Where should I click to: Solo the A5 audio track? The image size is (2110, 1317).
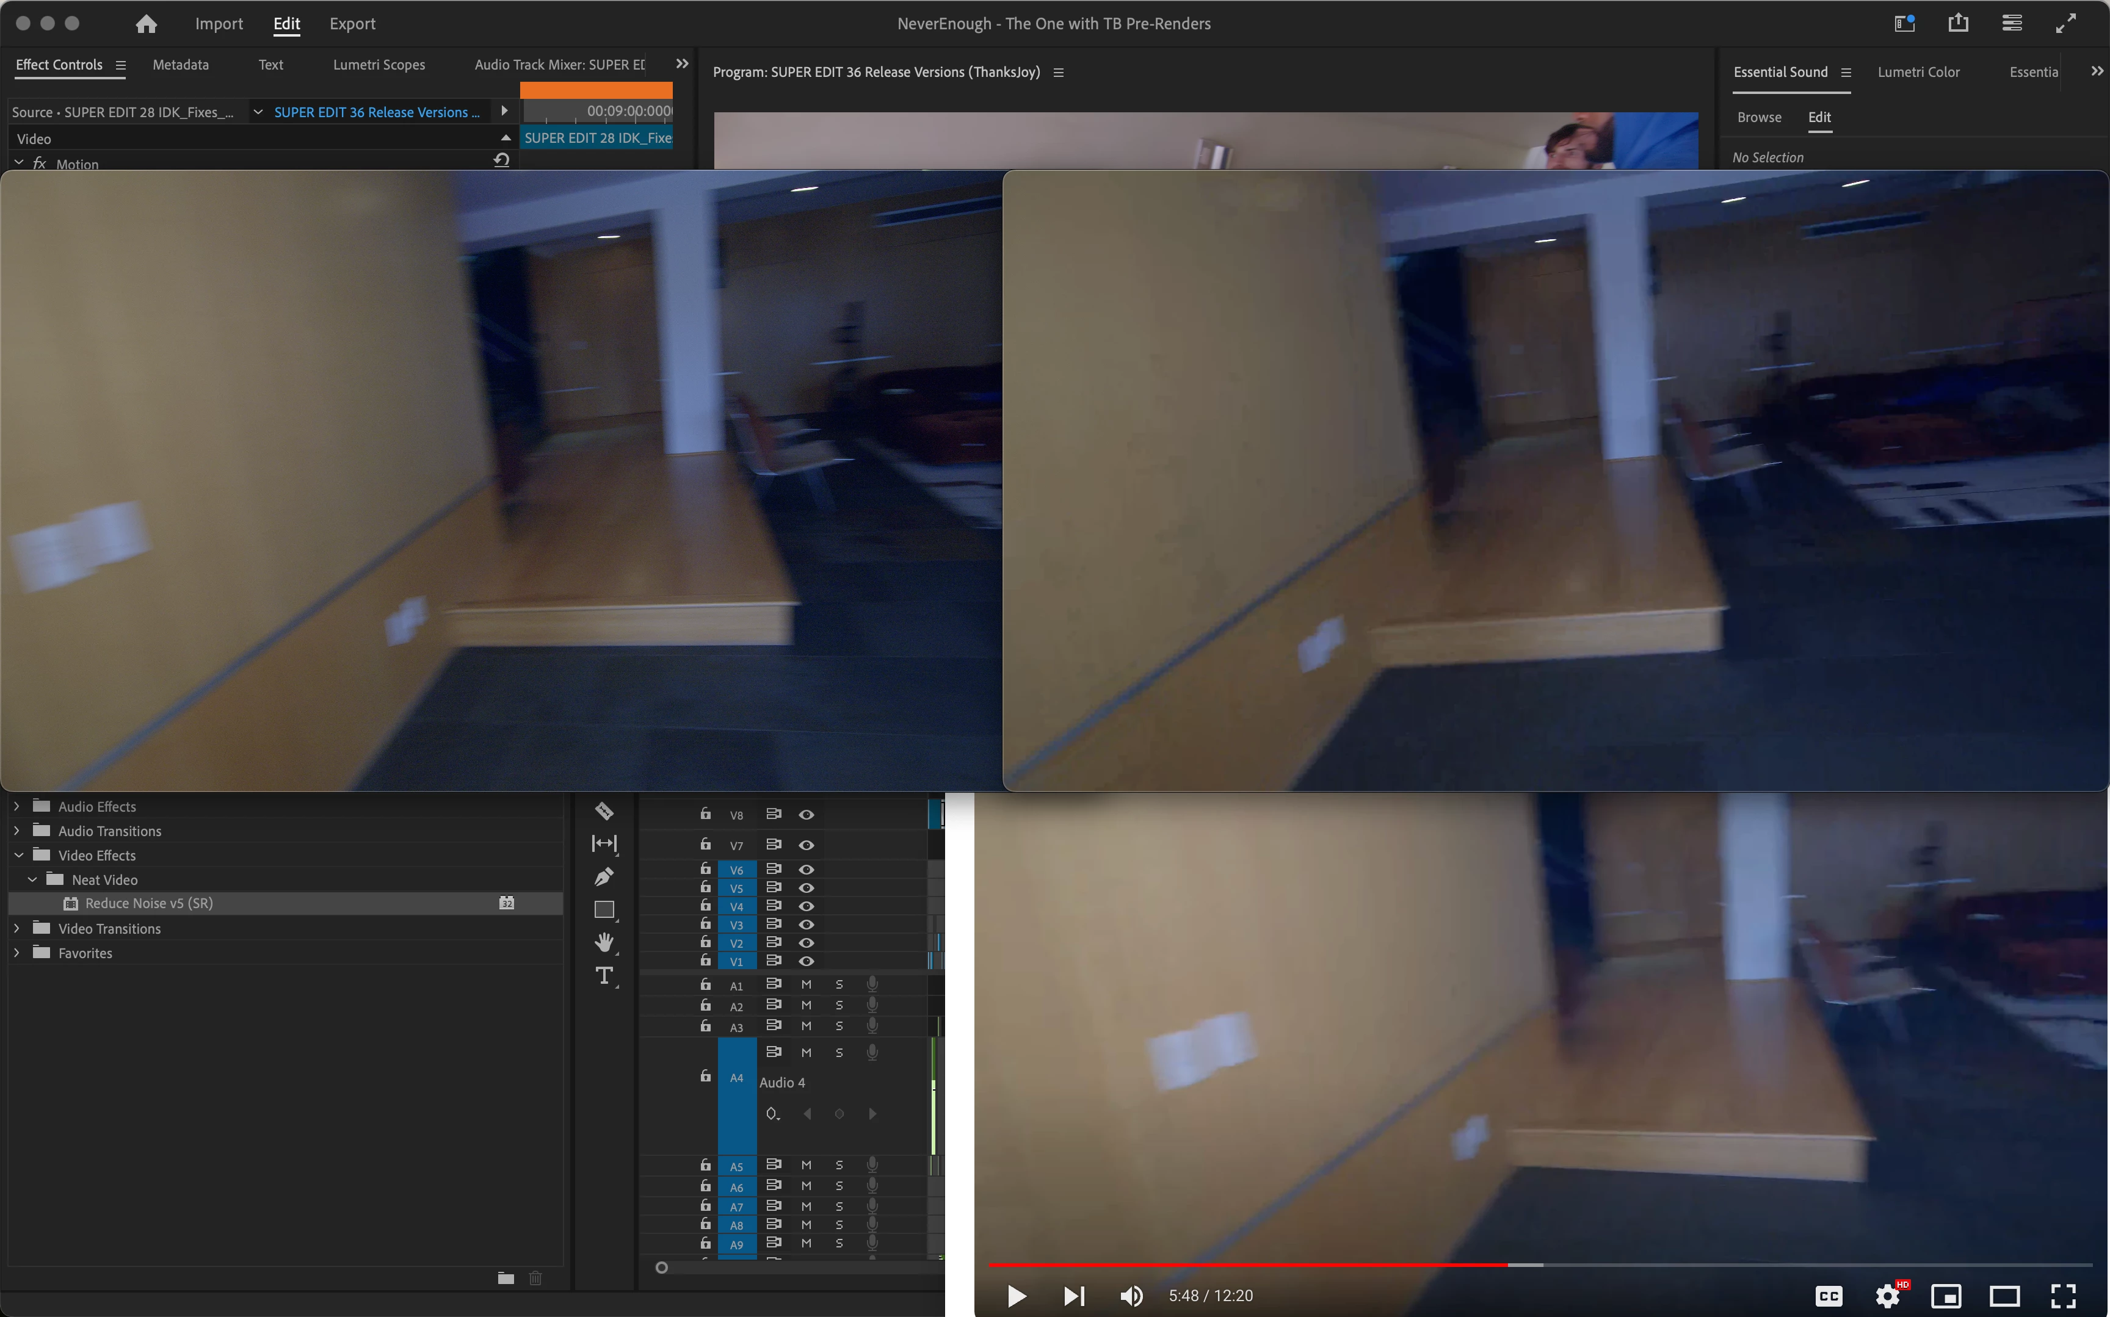tap(839, 1166)
